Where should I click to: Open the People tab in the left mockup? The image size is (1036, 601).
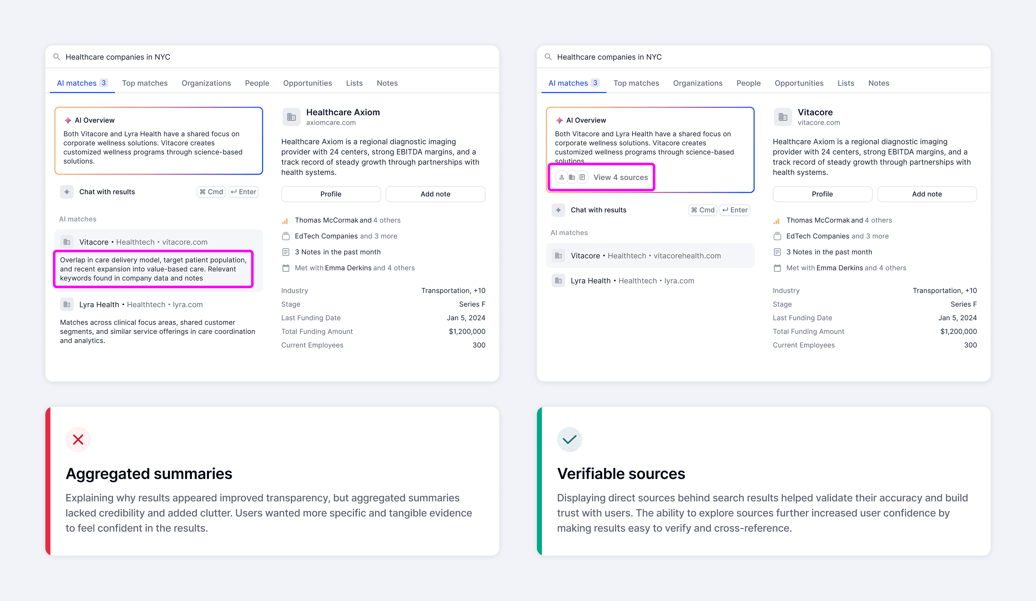click(257, 83)
